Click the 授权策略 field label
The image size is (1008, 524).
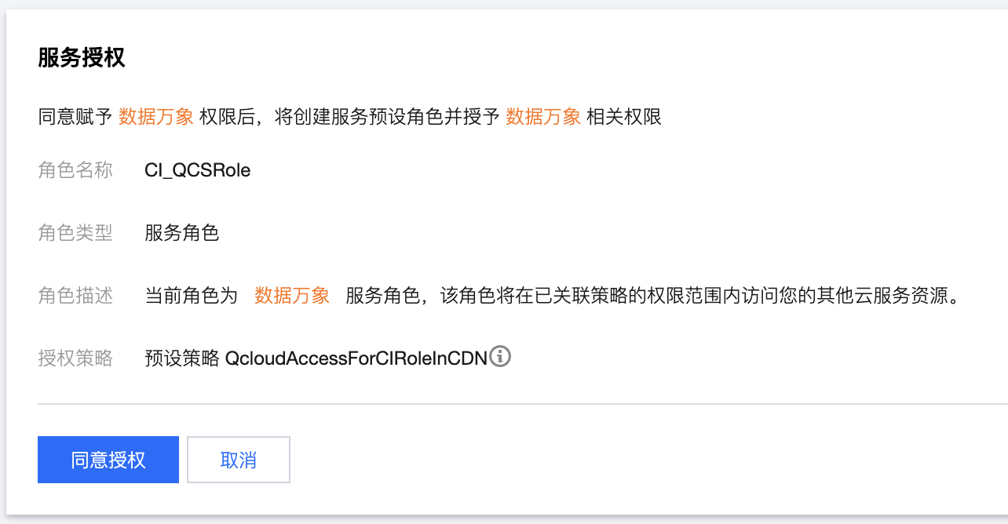tap(75, 359)
